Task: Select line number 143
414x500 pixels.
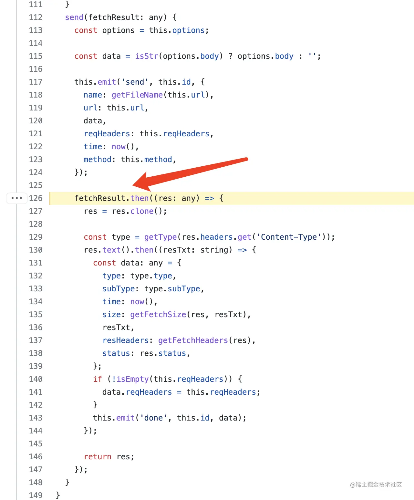Action: tap(36, 418)
